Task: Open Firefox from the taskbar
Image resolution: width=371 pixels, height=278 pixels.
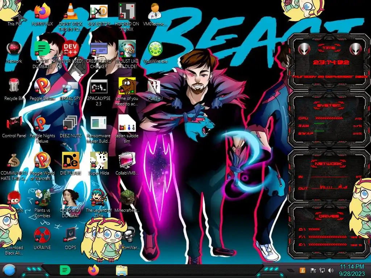Action: [x=93, y=270]
